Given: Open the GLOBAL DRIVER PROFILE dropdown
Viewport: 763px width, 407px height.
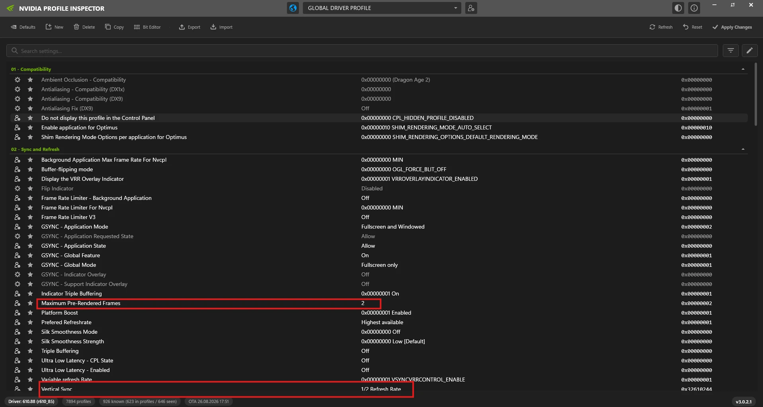Looking at the screenshot, I should point(382,8).
